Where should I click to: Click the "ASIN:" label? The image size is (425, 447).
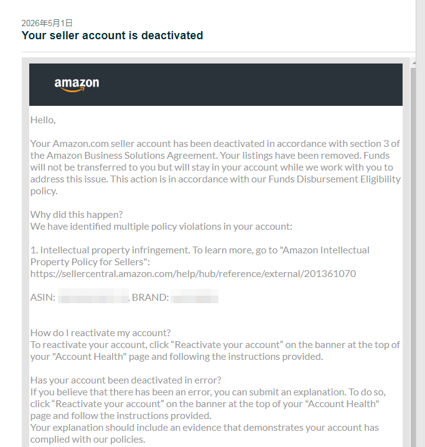pos(43,298)
